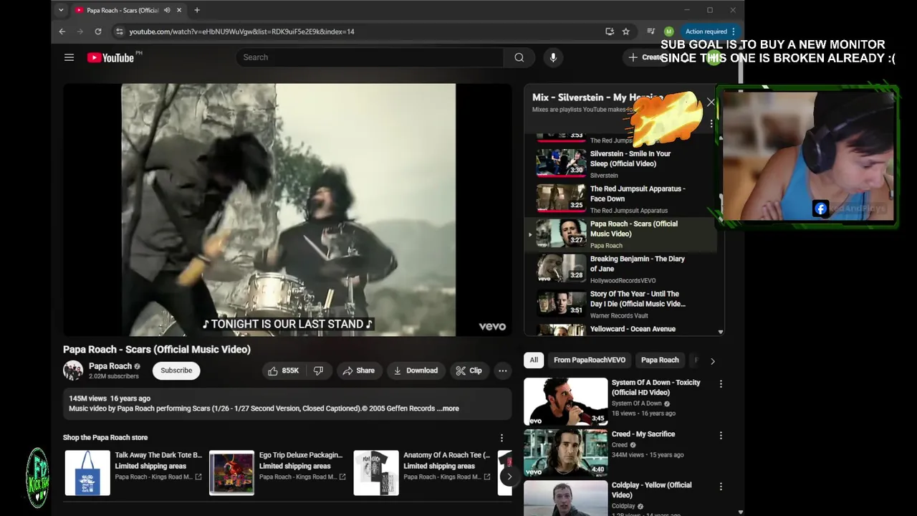The height and width of the screenshot is (516, 917).
Task: Select the Papa Roach filter chip
Action: click(660, 360)
